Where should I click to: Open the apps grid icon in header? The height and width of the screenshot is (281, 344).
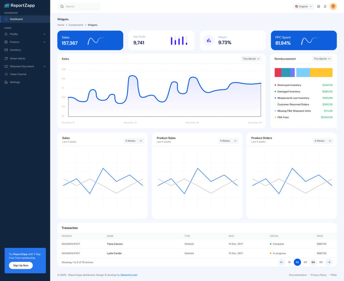[318, 6]
